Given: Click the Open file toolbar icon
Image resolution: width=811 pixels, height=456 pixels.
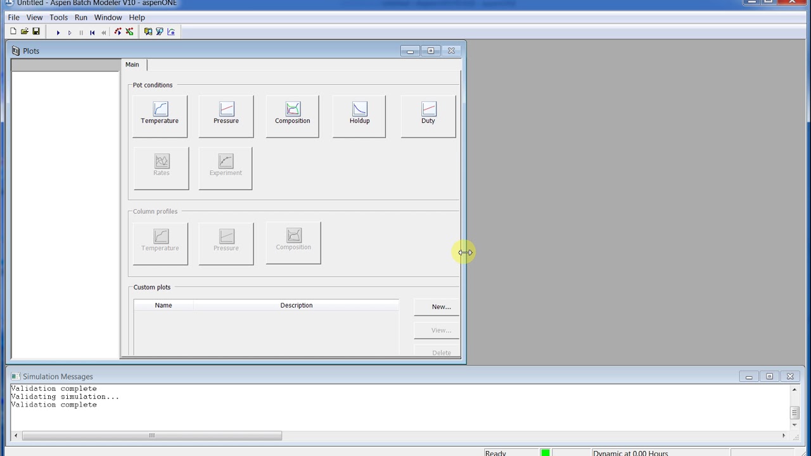Looking at the screenshot, I should (25, 32).
